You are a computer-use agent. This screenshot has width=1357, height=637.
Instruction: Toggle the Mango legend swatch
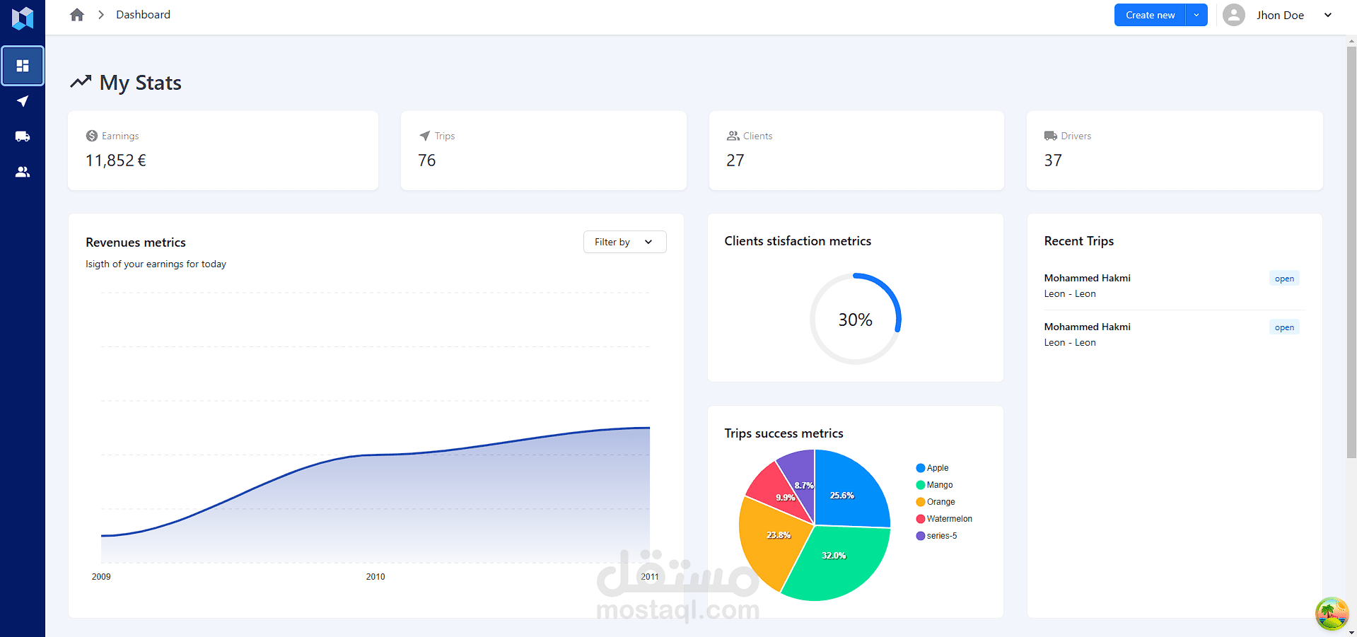coord(921,485)
